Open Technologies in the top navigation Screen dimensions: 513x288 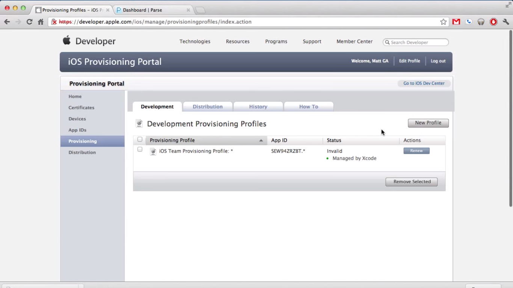coord(195,42)
